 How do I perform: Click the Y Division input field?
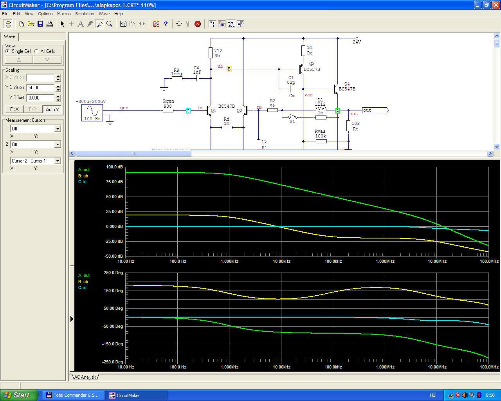pos(40,88)
